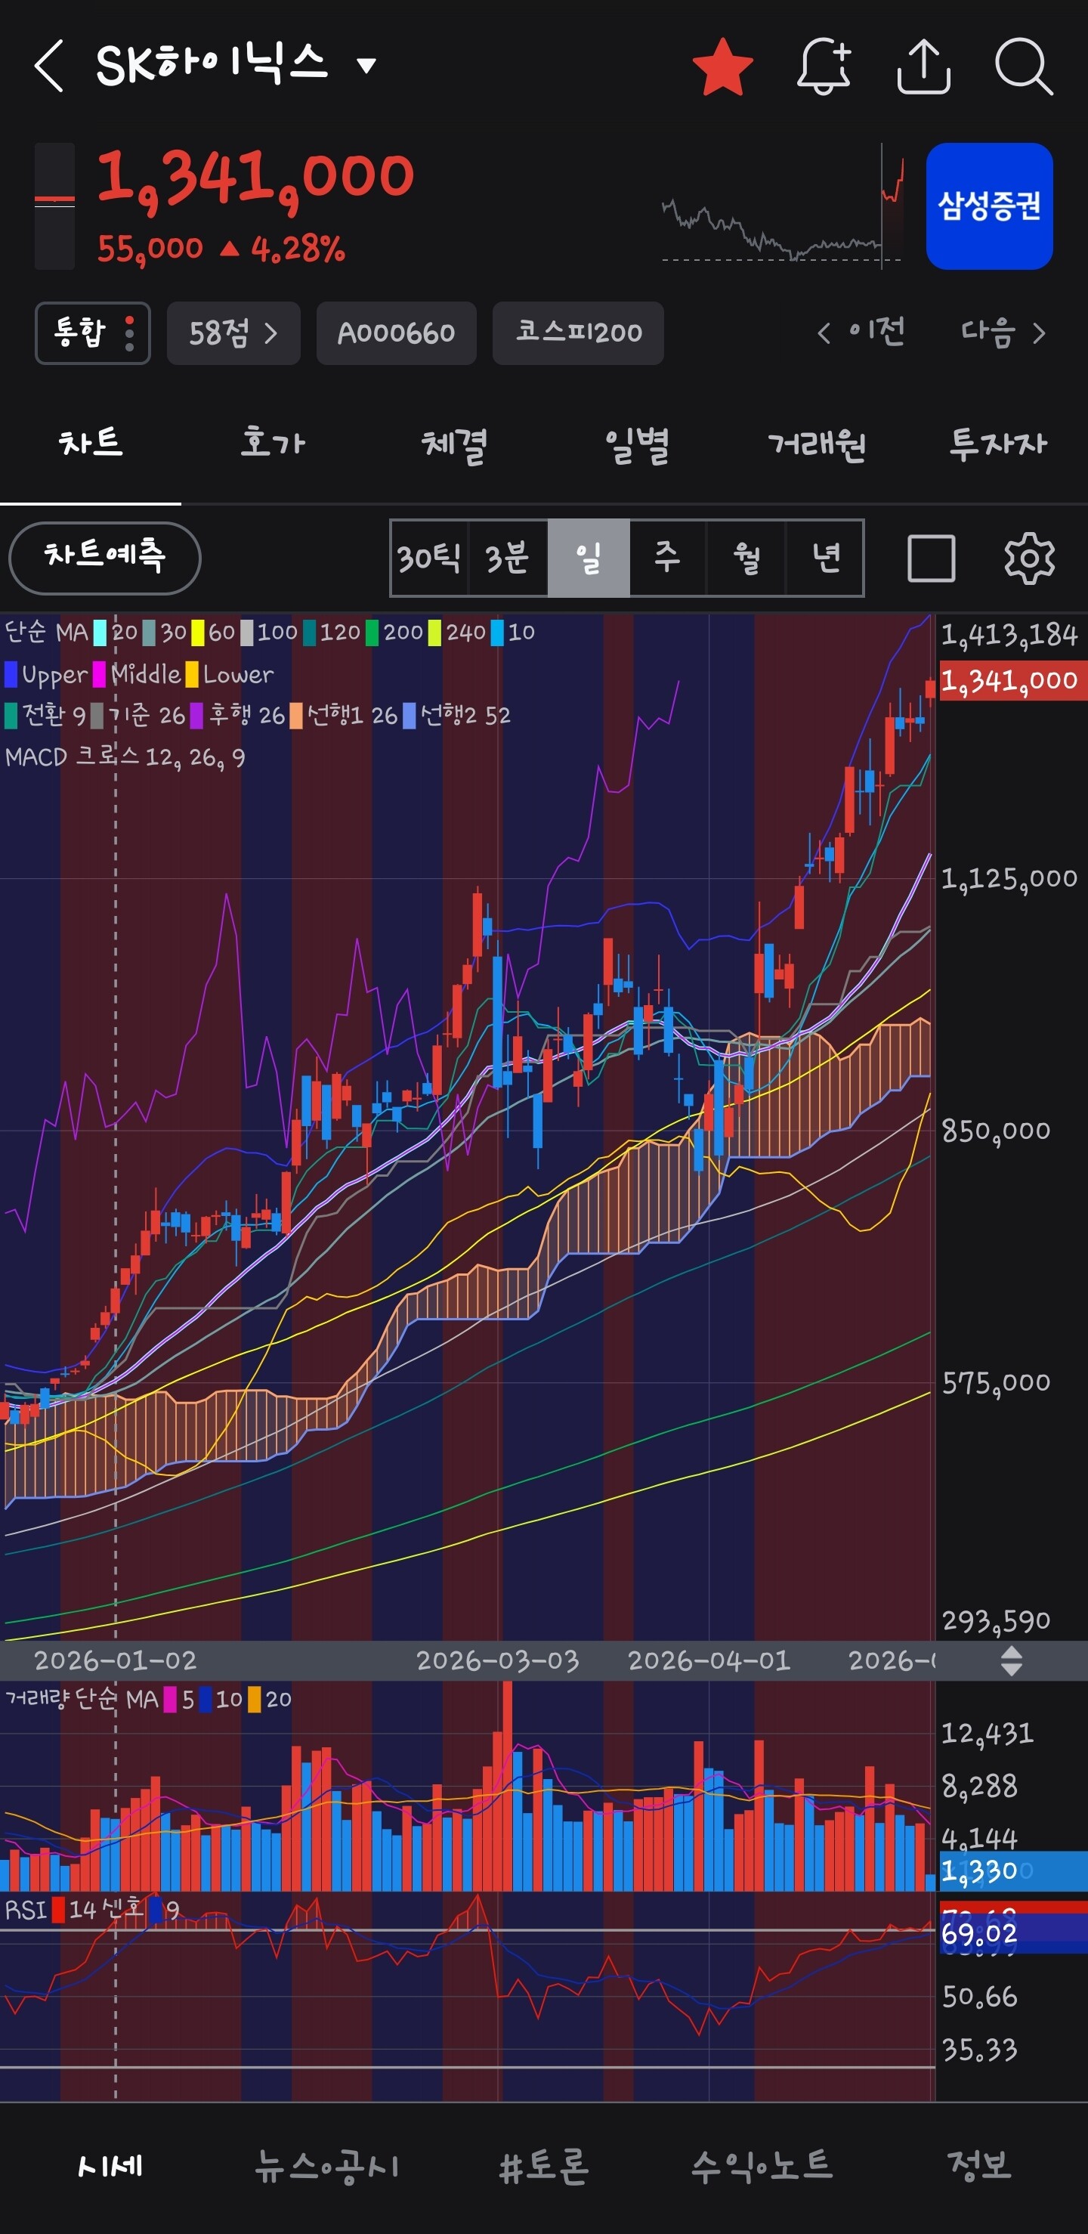
Task: Switch to the 호가 tab
Action: [272, 444]
